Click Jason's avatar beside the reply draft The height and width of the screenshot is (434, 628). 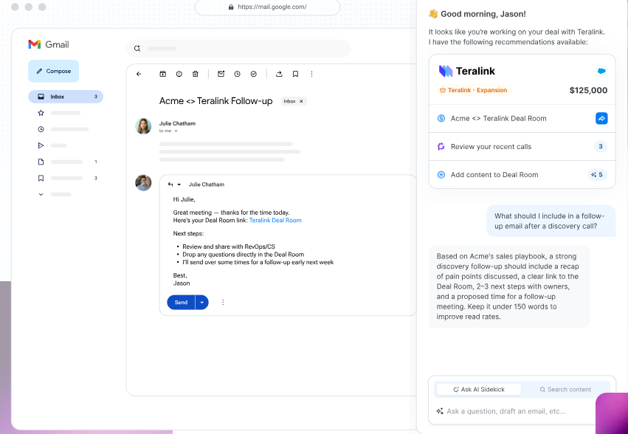pyautogui.click(x=143, y=183)
